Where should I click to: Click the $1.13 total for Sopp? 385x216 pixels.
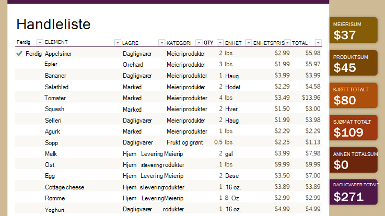(313, 142)
